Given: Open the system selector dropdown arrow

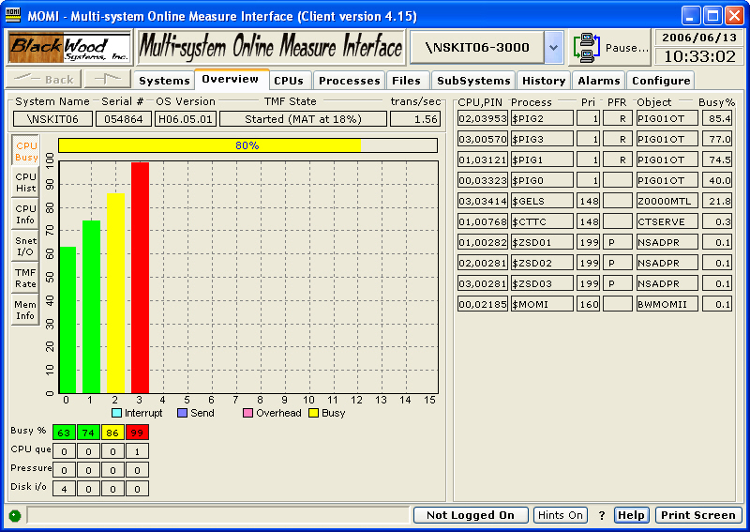Looking at the screenshot, I should coord(553,48).
